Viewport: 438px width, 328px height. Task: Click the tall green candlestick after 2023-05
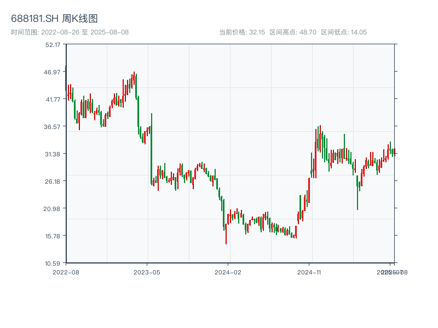152,148
